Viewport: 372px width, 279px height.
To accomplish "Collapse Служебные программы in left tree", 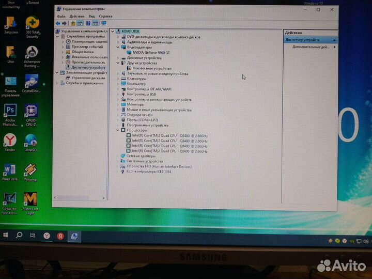I will coord(58,36).
